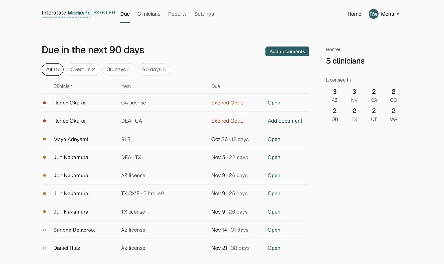The height and width of the screenshot is (264, 444).
Task: Open the Settings tab
Action: click(204, 14)
